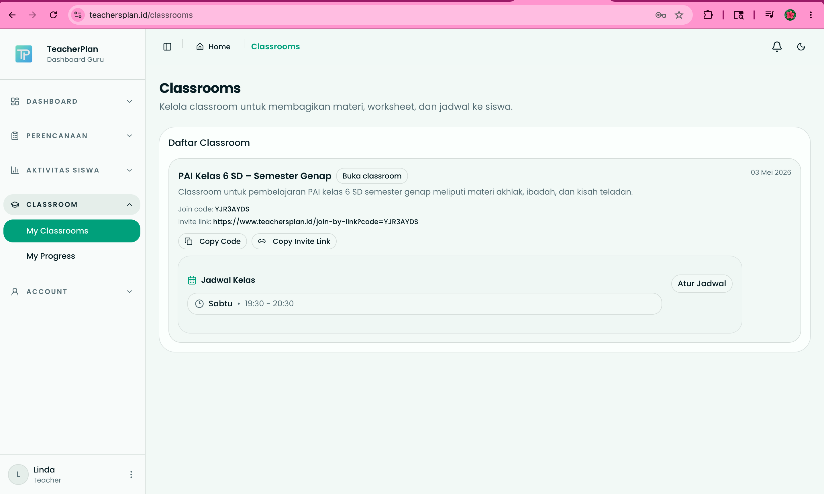Click the TeacherPlan logo icon
Viewport: 824px width, 494px height.
pos(23,54)
